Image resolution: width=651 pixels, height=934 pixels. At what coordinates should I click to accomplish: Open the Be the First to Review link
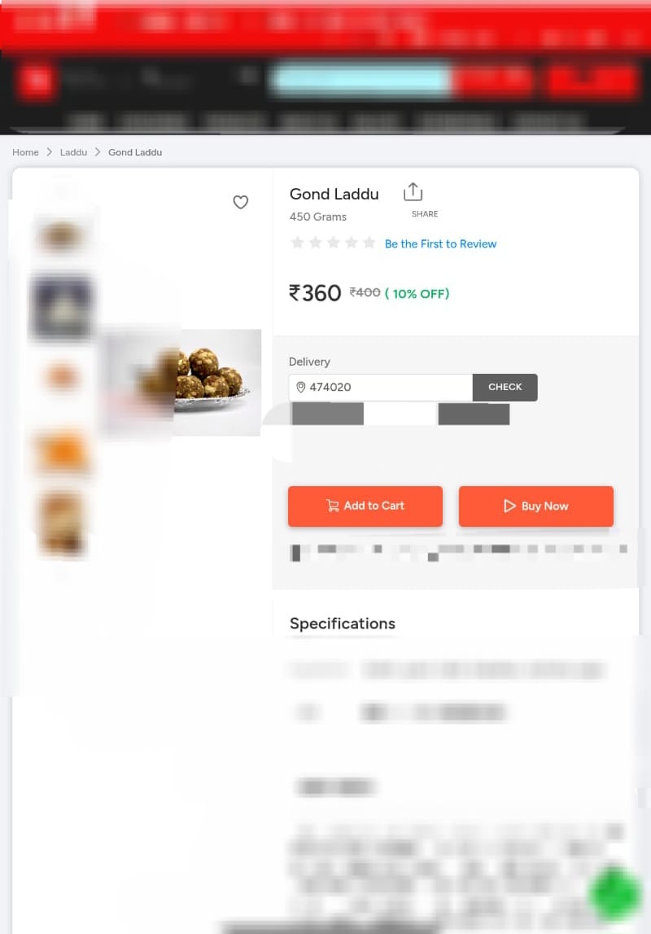coord(440,243)
